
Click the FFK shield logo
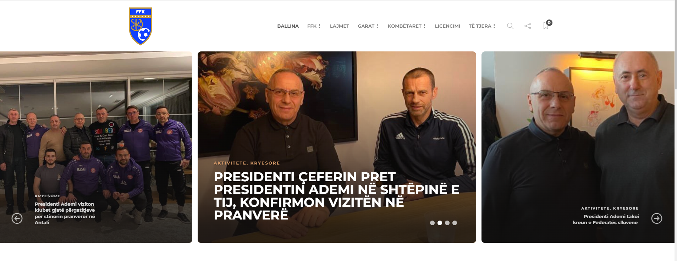tap(141, 26)
